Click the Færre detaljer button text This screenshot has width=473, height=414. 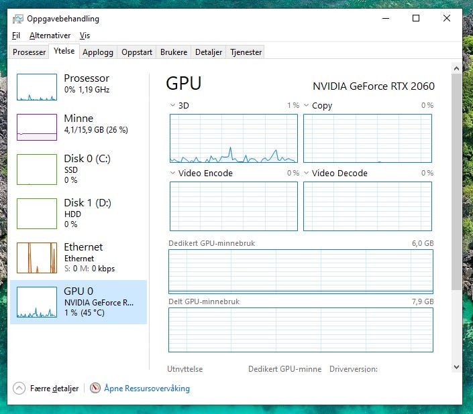(x=54, y=389)
